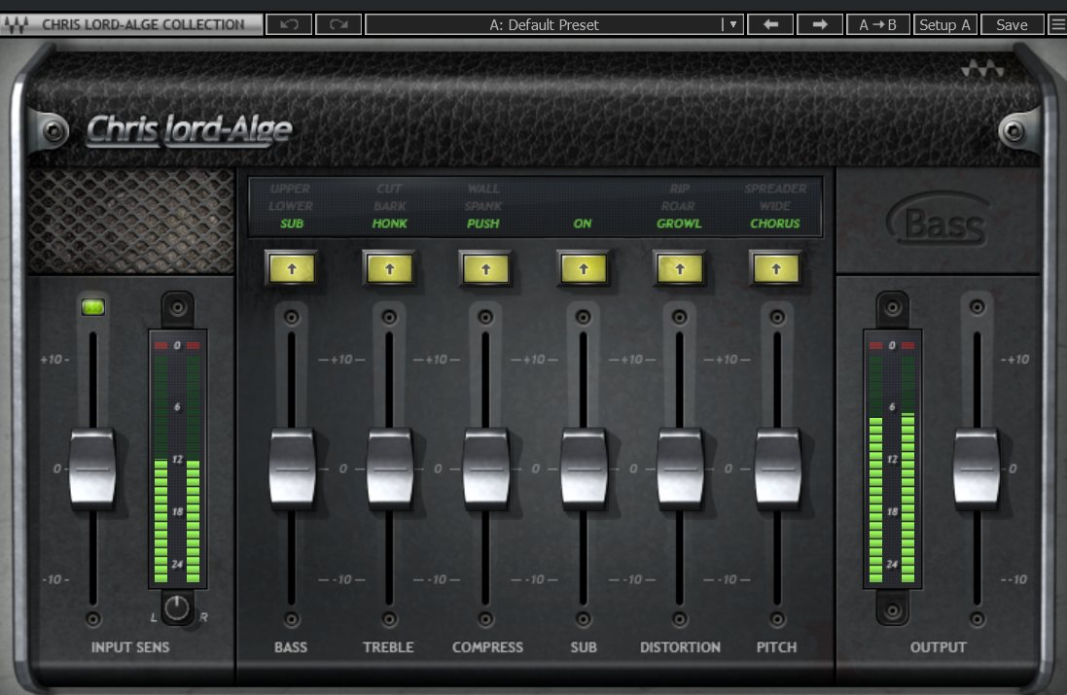The height and width of the screenshot is (695, 1067).
Task: Cycle the Pitch mode arrow button
Action: (x=776, y=268)
